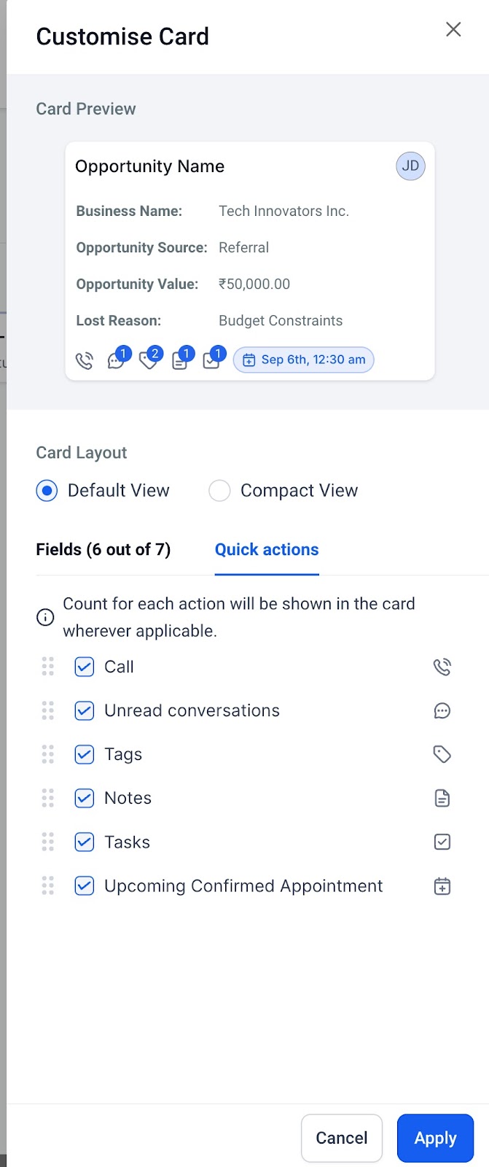Click the Sep 6th appointment chip
Image resolution: width=489 pixels, height=1167 pixels.
click(304, 360)
